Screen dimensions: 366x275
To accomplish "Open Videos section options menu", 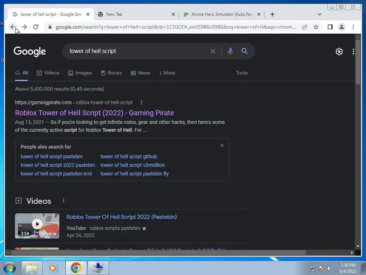I will click(x=64, y=201).
